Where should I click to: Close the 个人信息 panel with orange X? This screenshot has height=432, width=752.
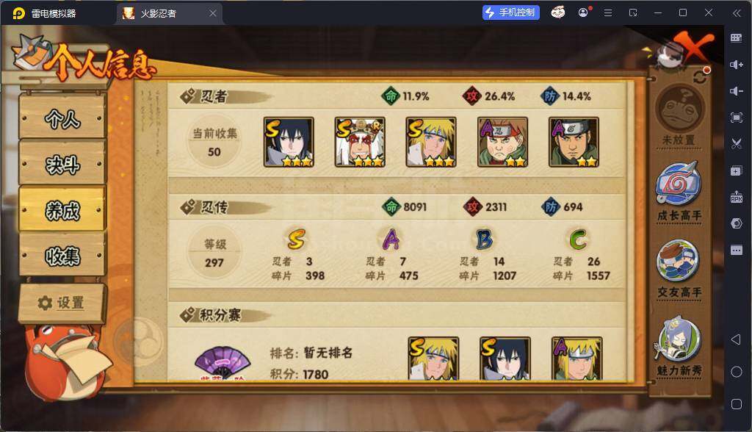point(693,46)
